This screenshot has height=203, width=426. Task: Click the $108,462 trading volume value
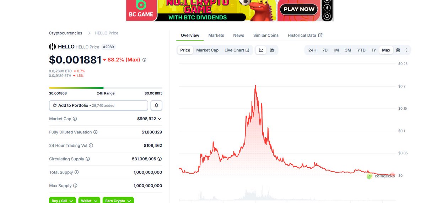(153, 146)
